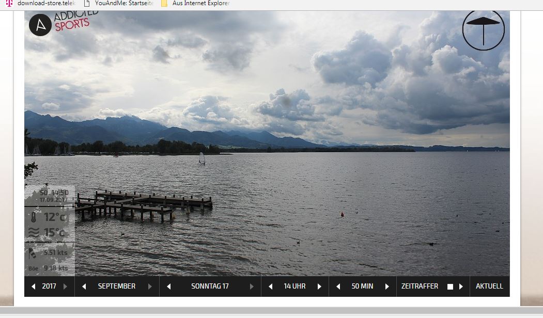Click the 17.09.2017 date overlay
Screen dimensions: 543x318
[53, 200]
